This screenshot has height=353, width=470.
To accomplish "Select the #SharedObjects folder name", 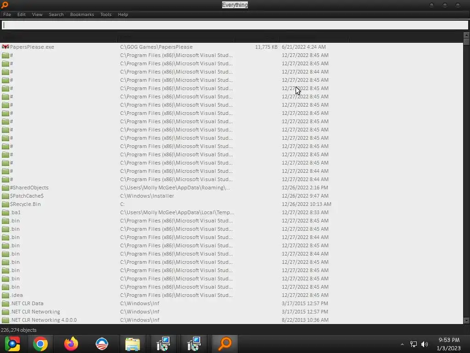I will (x=29, y=188).
